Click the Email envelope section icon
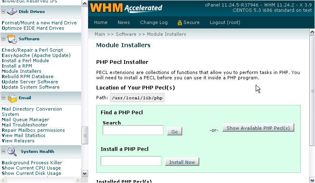 click(12, 98)
